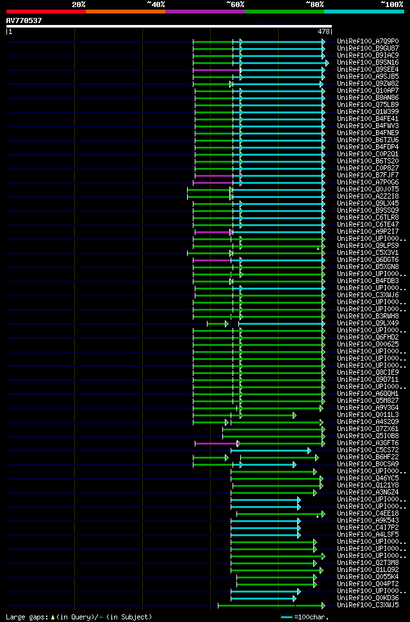Select the UniRef100_Q1W399 label
This screenshot has width=410, height=622.
[x=368, y=112]
